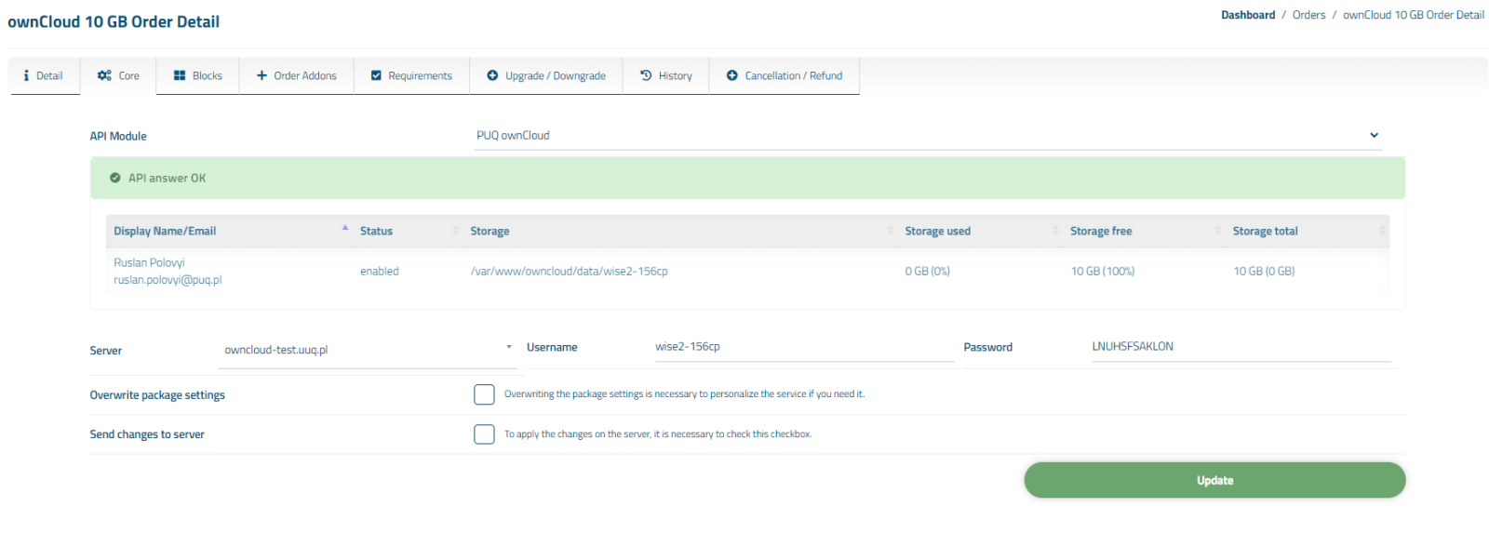View the History tab
1489x533 pixels.
[x=665, y=76]
